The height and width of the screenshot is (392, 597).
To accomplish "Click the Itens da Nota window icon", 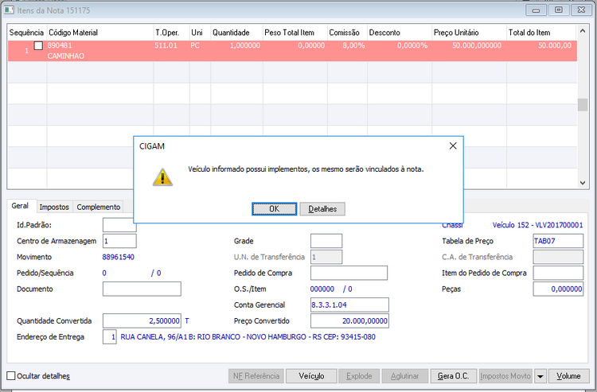I will point(9,10).
